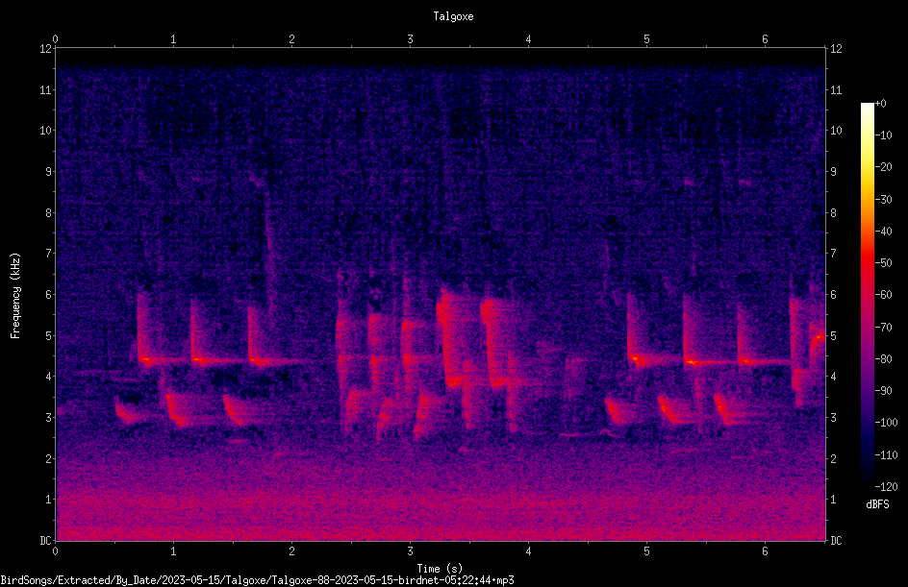The image size is (908, 587).
Task: Select the 5 second bottom axis marker
Action: tap(646, 551)
